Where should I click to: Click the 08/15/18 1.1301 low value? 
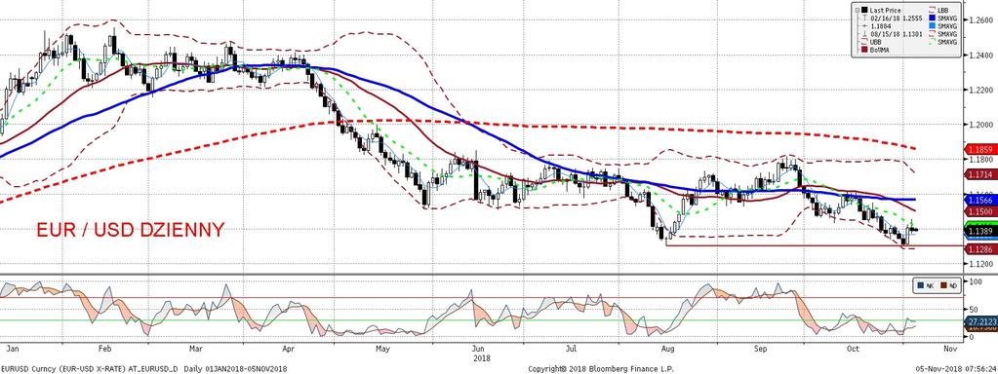(x=897, y=34)
